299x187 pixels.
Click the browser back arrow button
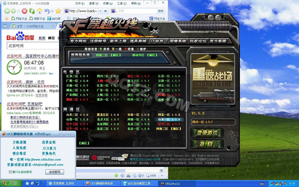[x=7, y=11]
